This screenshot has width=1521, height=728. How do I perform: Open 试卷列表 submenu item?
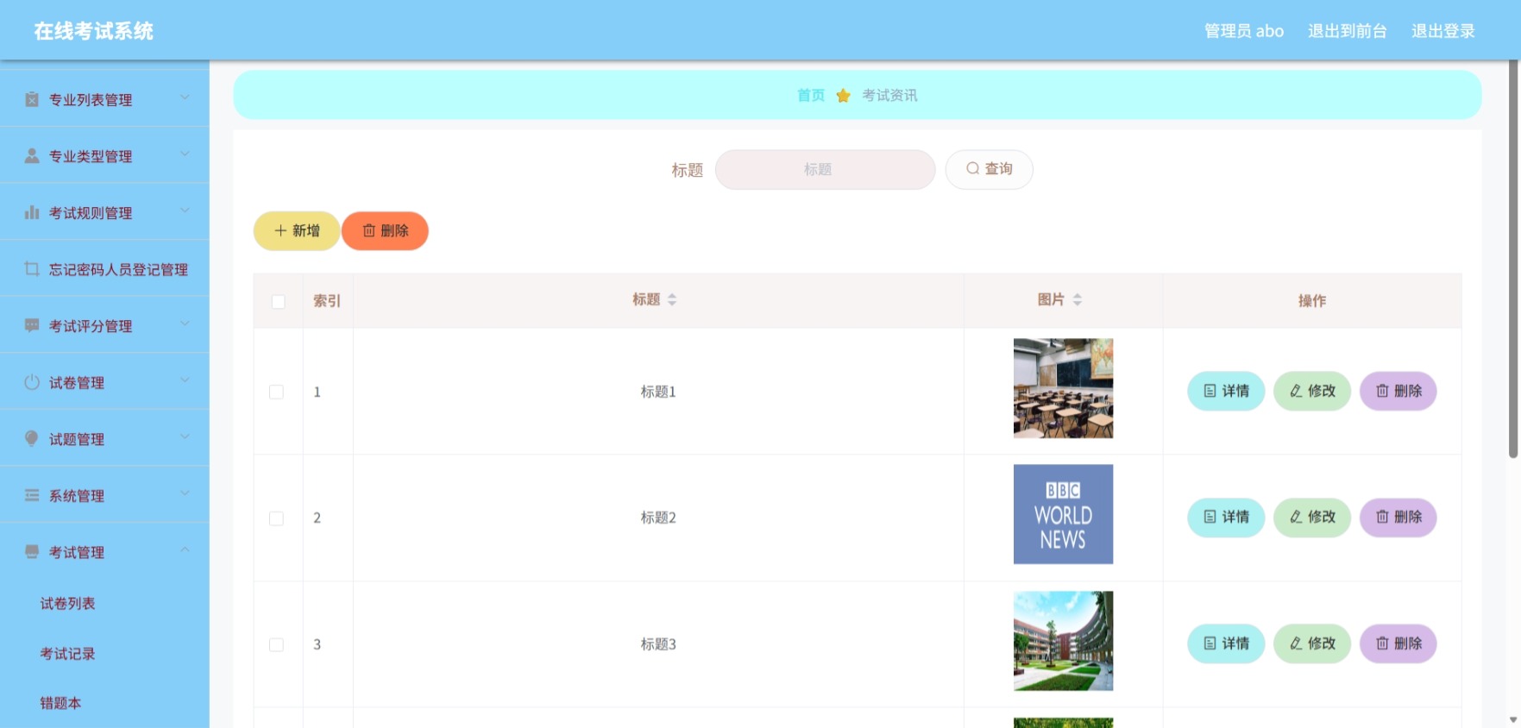click(x=67, y=603)
